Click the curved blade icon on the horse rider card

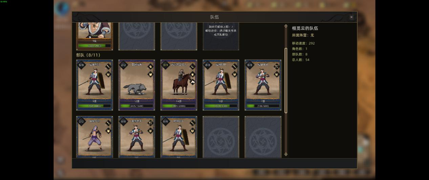[192, 66]
